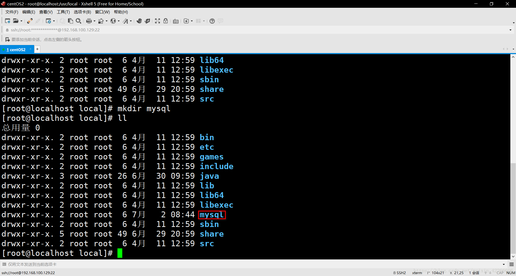Image resolution: width=516 pixels, height=276 pixels.
Task: Click the 21,25 cursor position status
Action: [x=457, y=273]
